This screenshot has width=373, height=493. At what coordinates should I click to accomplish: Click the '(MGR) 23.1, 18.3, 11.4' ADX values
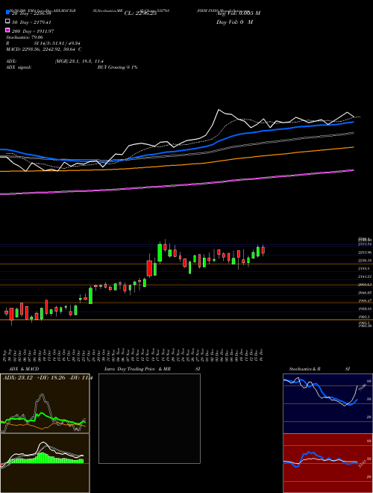tap(79, 61)
